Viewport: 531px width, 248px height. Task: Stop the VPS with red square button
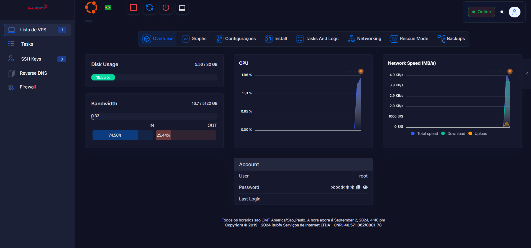pyautogui.click(x=134, y=7)
